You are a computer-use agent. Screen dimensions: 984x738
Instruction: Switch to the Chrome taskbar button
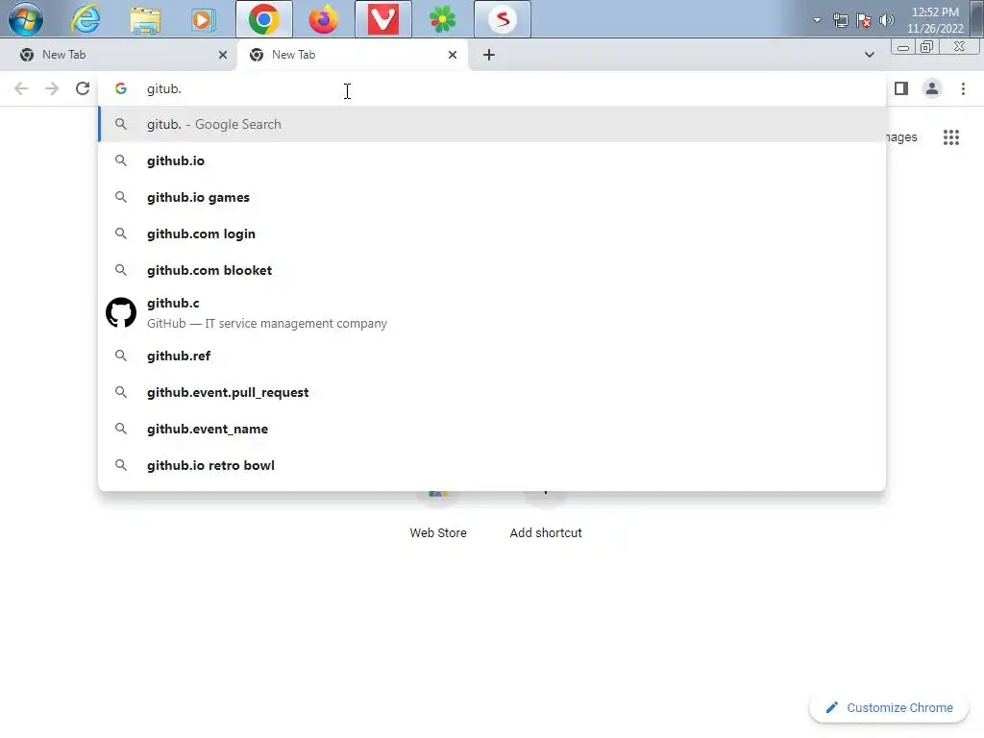[264, 19]
